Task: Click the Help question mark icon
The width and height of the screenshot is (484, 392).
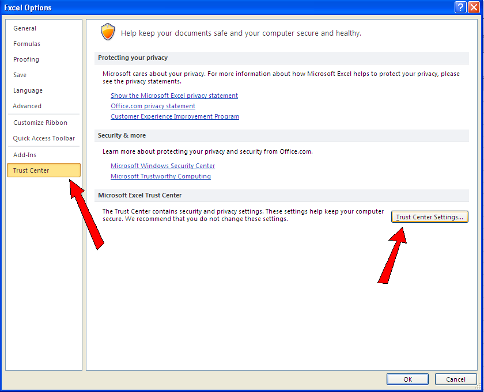Action: pyautogui.click(x=460, y=7)
